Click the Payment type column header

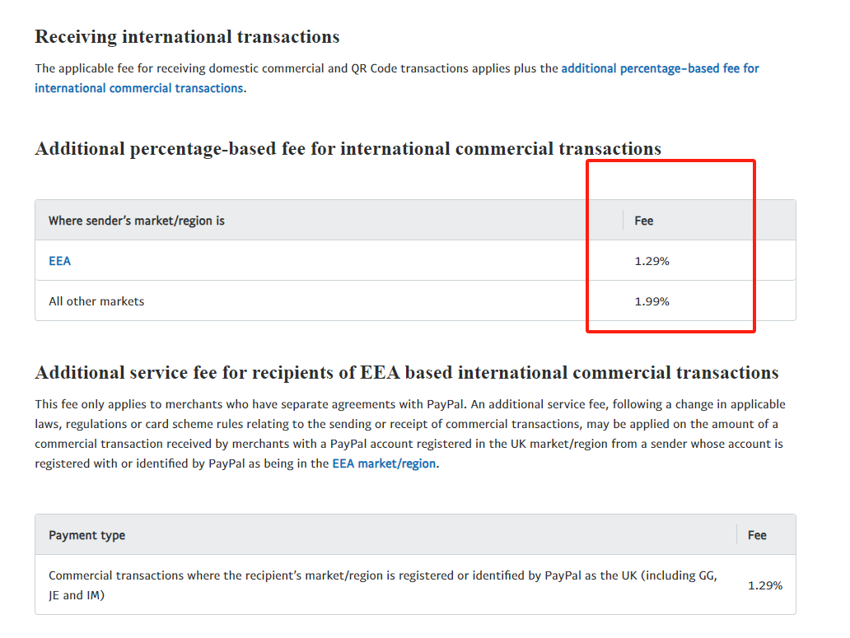coord(86,535)
